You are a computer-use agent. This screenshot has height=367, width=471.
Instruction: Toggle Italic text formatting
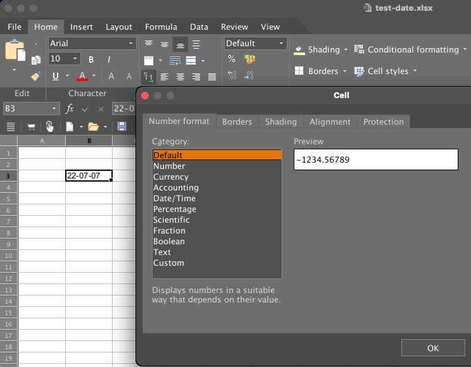(x=109, y=59)
